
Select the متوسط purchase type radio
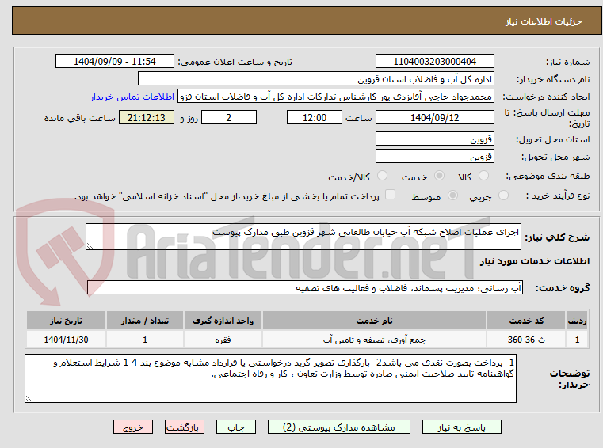(453, 196)
